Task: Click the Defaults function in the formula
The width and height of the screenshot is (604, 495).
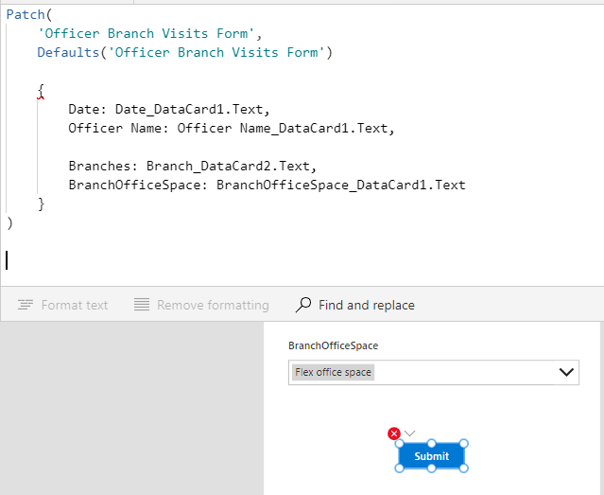Action: [x=68, y=52]
